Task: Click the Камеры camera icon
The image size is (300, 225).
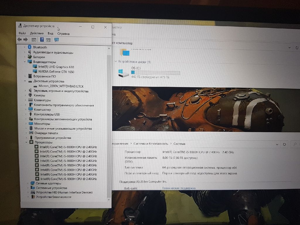Action: pyautogui.click(x=30, y=95)
